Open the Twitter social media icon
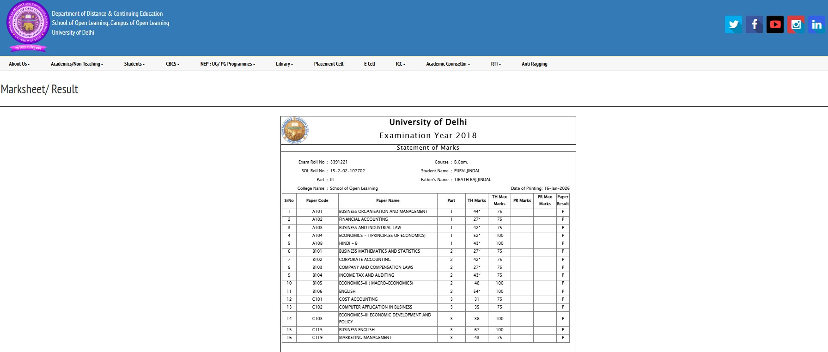The height and width of the screenshot is (352, 828). coord(733,24)
